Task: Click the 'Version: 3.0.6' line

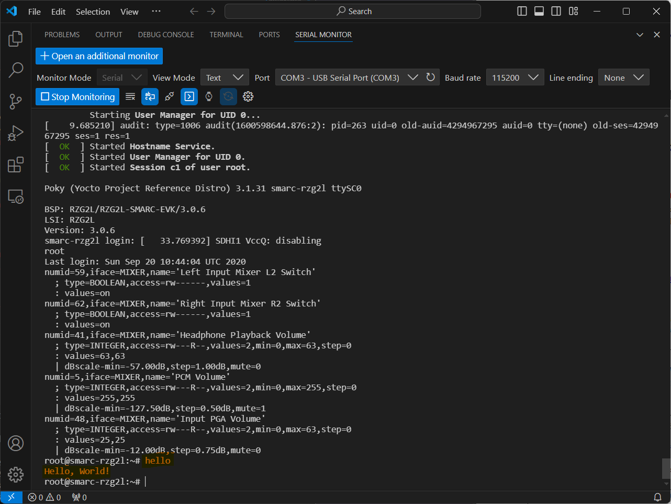Action: click(80, 230)
